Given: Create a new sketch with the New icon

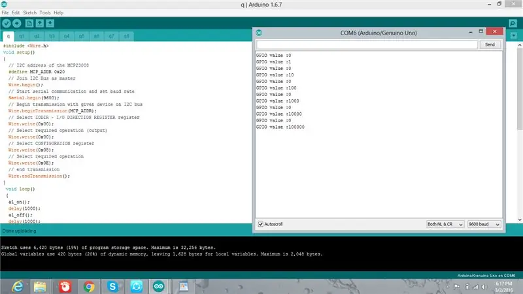Looking at the screenshot, I should point(29,24).
